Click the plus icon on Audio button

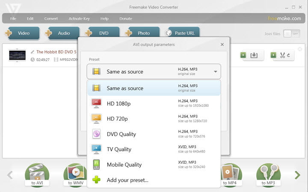click(48, 33)
